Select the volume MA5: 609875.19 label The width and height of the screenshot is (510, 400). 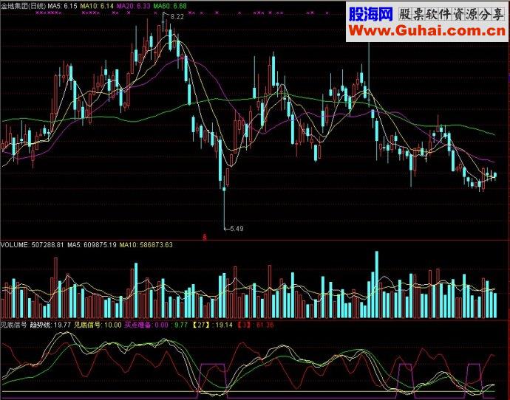(92, 245)
